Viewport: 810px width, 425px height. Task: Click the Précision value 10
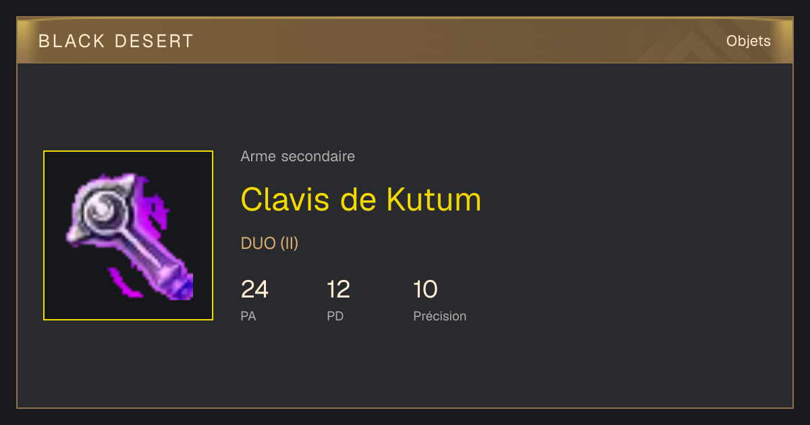(x=425, y=289)
